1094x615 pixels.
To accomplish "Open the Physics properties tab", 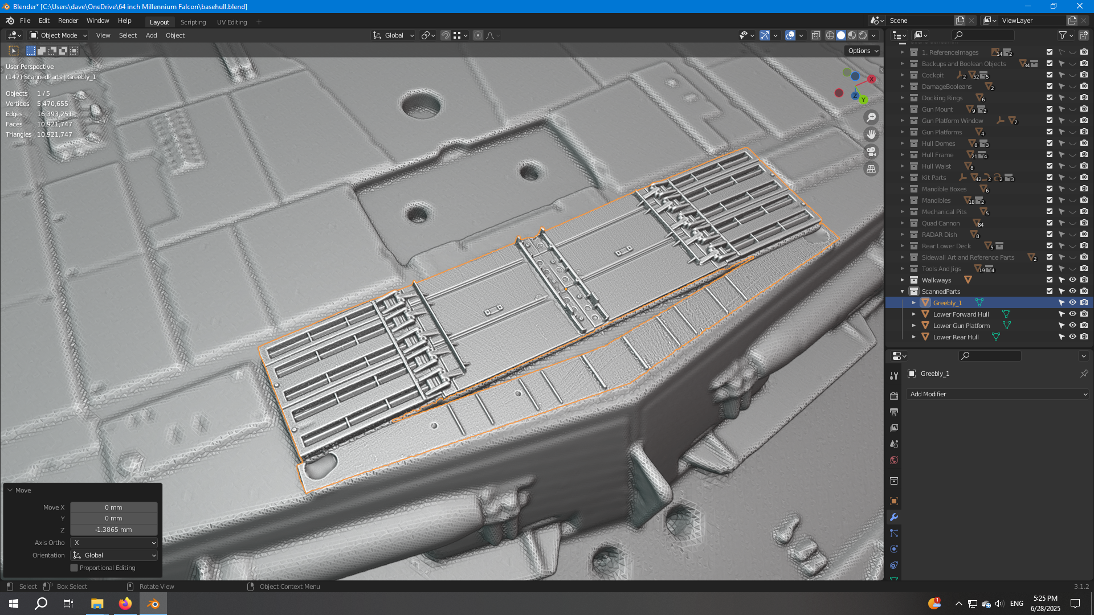I will 894,549.
